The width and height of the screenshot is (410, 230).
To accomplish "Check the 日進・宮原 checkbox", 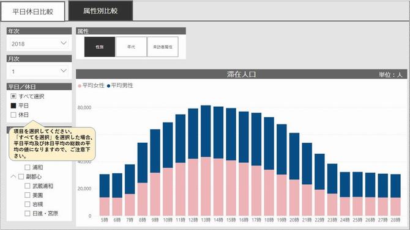I will 27,214.
